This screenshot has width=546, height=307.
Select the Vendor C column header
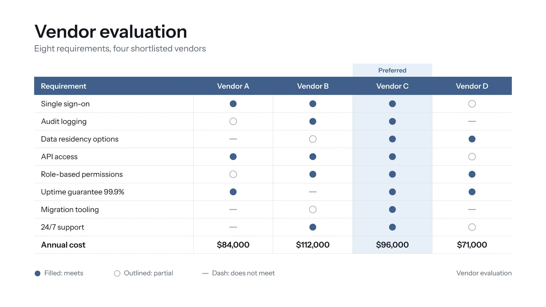[392, 86]
